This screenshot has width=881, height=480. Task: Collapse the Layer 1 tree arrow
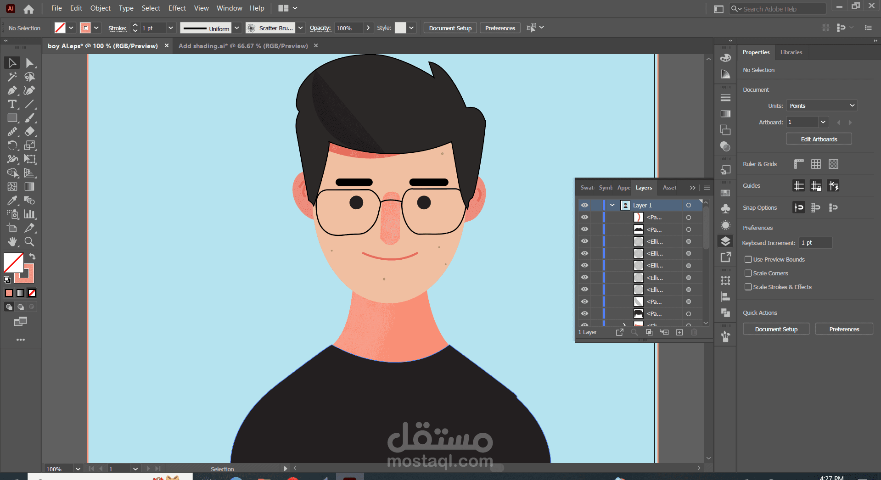point(612,205)
